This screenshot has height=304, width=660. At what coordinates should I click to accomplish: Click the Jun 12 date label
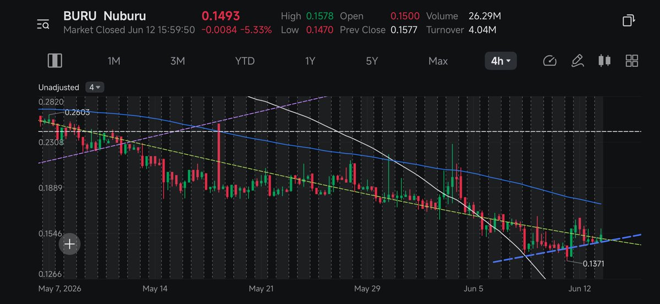pos(581,288)
